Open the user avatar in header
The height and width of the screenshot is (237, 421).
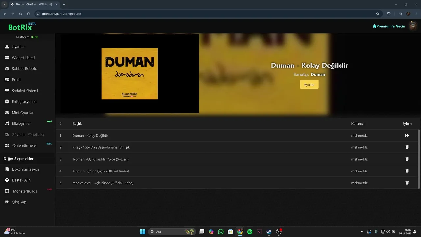(x=412, y=26)
